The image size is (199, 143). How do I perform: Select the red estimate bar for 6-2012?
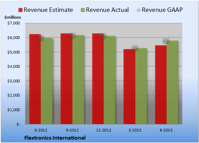[35, 79]
